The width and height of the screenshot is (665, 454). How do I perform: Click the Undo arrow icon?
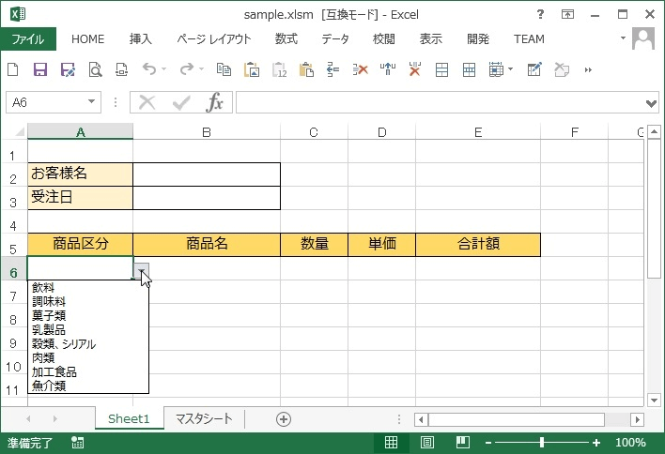(x=148, y=69)
